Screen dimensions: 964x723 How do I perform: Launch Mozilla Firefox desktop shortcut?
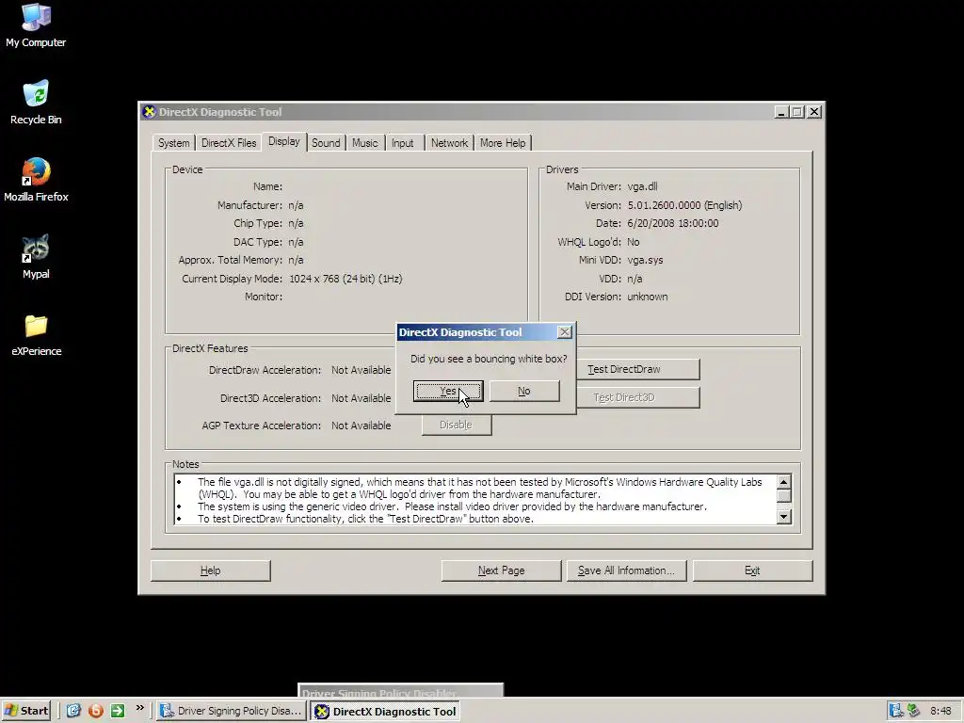(36, 180)
